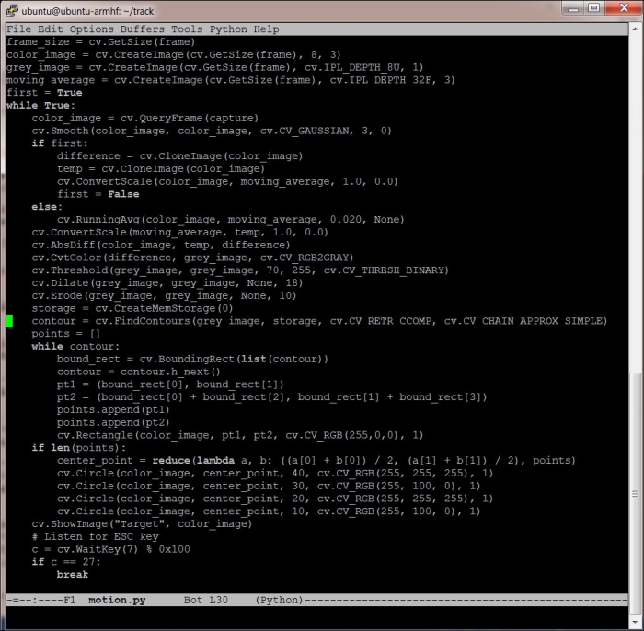644x631 pixels.
Task: Click the PuTTY icon in the title bar
Action: (12, 9)
